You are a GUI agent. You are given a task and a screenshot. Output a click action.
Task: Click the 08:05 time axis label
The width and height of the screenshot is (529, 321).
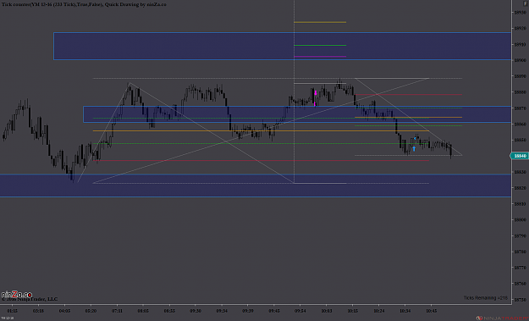(143, 310)
